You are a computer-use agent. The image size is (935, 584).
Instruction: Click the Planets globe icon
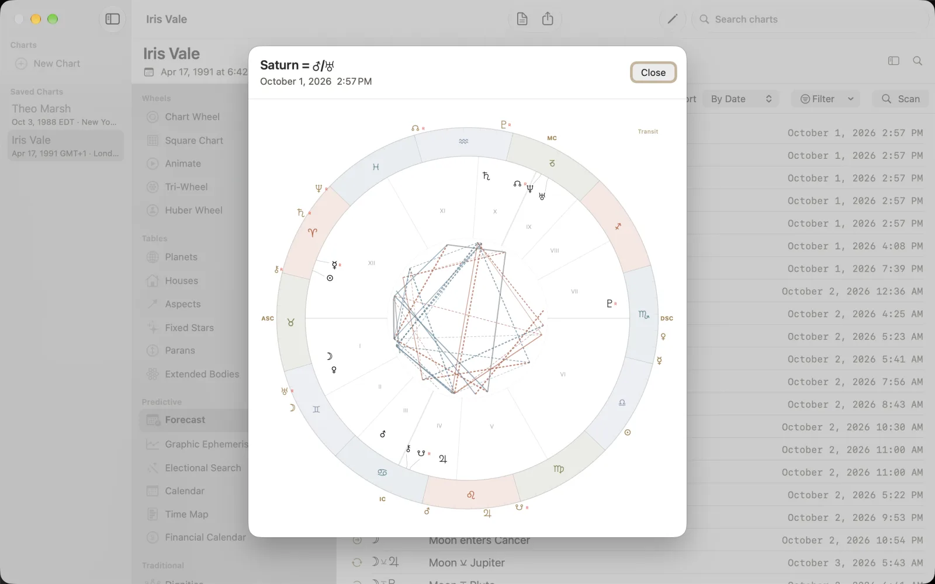(153, 258)
